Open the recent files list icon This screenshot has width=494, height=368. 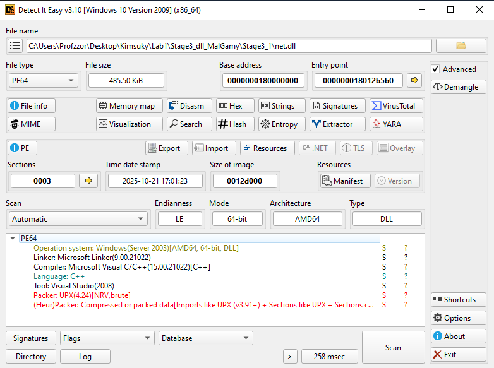pyautogui.click(x=15, y=46)
